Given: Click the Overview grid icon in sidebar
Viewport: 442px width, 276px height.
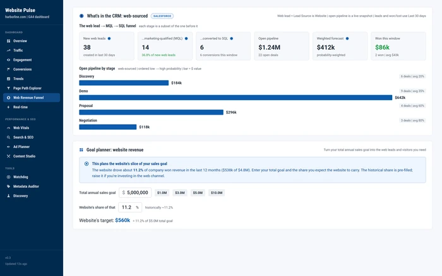Looking at the screenshot, I should pos(8,41).
